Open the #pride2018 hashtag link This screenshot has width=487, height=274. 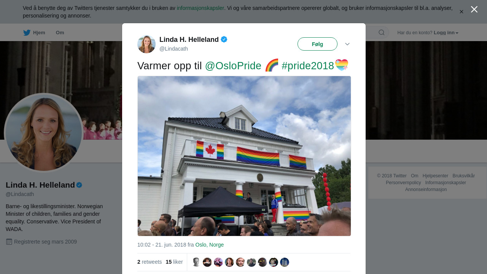click(x=308, y=66)
